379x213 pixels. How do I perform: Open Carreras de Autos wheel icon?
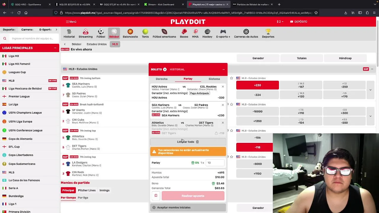pos(246,32)
